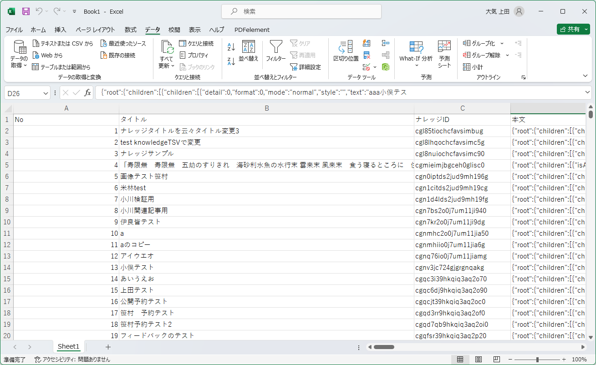The height and width of the screenshot is (365, 596).
Task: Switch to the 校閲 tab
Action: click(x=174, y=30)
